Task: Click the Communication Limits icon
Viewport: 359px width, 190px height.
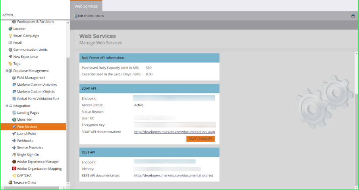Action: click(10, 50)
